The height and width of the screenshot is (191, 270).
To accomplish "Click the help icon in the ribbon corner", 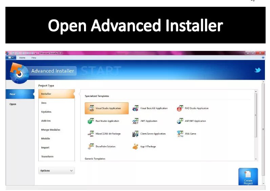I will click(x=263, y=58).
